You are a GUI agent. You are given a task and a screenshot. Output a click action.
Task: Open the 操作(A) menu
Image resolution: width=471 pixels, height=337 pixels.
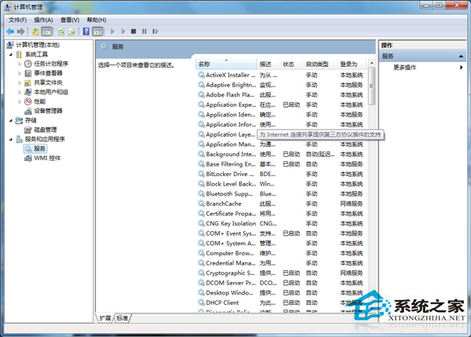(x=43, y=20)
